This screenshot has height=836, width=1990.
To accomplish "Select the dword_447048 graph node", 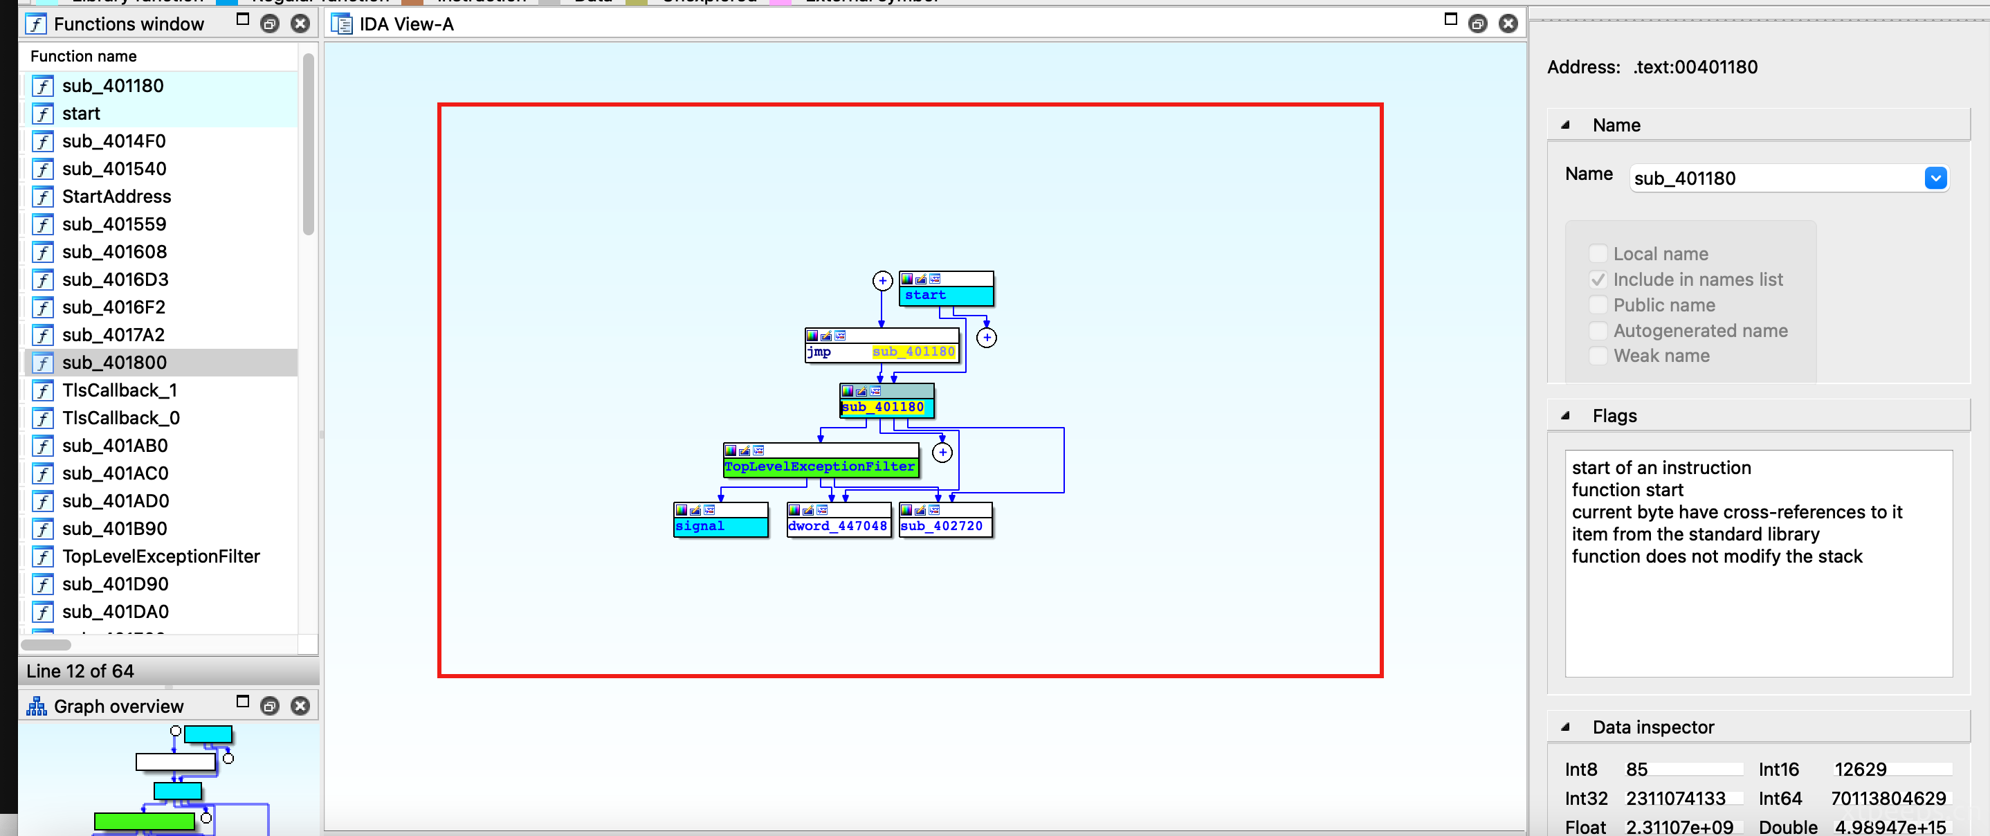I will click(x=838, y=519).
